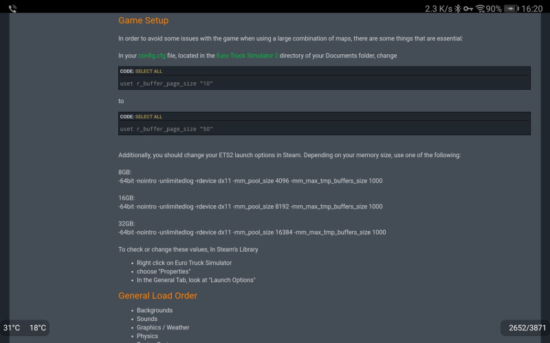Tap the VPN key icon
Screen dimensions: 550x343
pyautogui.click(x=468, y=9)
